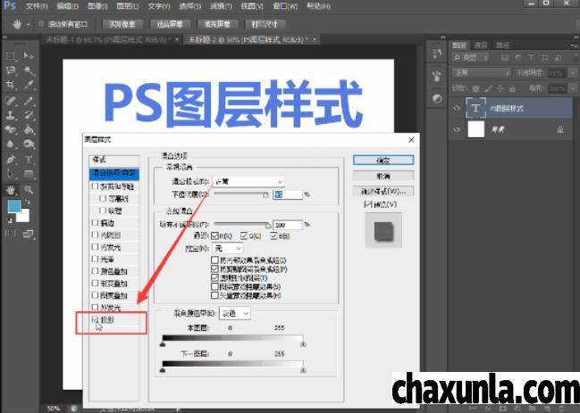Select the History Brush tool
This screenshot has width=580, height=413.
pyautogui.click(x=29, y=115)
